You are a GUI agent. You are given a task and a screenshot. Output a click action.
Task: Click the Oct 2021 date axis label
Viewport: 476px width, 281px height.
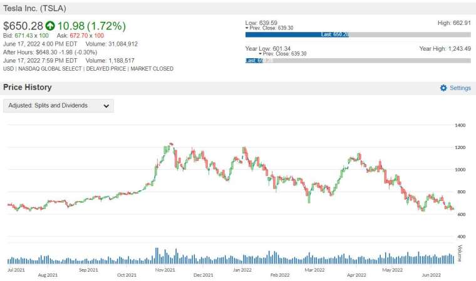tap(127, 275)
